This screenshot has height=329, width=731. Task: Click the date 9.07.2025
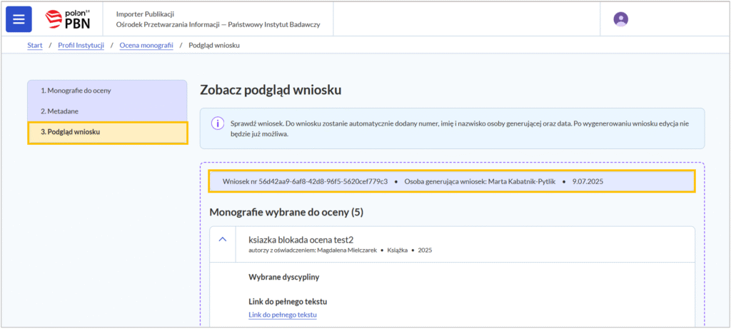(588, 181)
